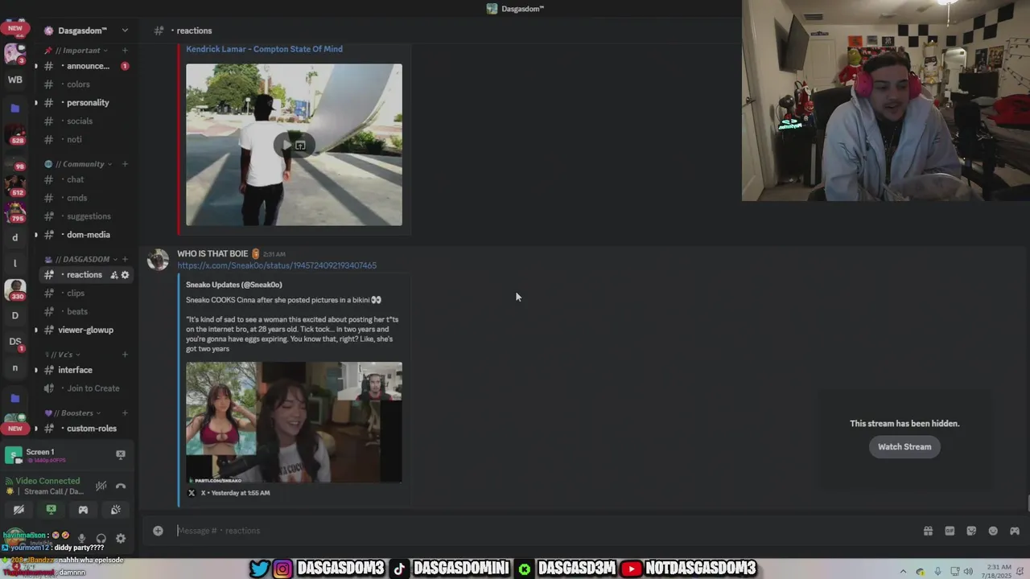Invite people to reactions channel

click(x=113, y=275)
